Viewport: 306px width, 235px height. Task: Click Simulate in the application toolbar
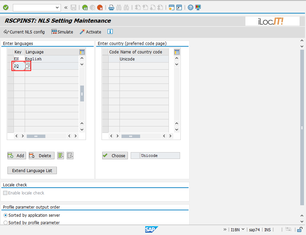click(x=62, y=32)
